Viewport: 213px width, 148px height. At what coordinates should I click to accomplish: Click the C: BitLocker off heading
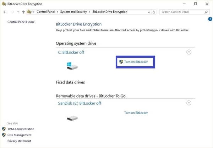[71, 52]
